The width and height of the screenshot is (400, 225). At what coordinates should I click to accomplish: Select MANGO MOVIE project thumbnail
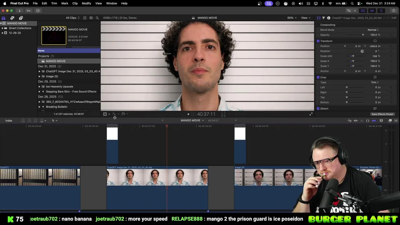click(x=54, y=35)
